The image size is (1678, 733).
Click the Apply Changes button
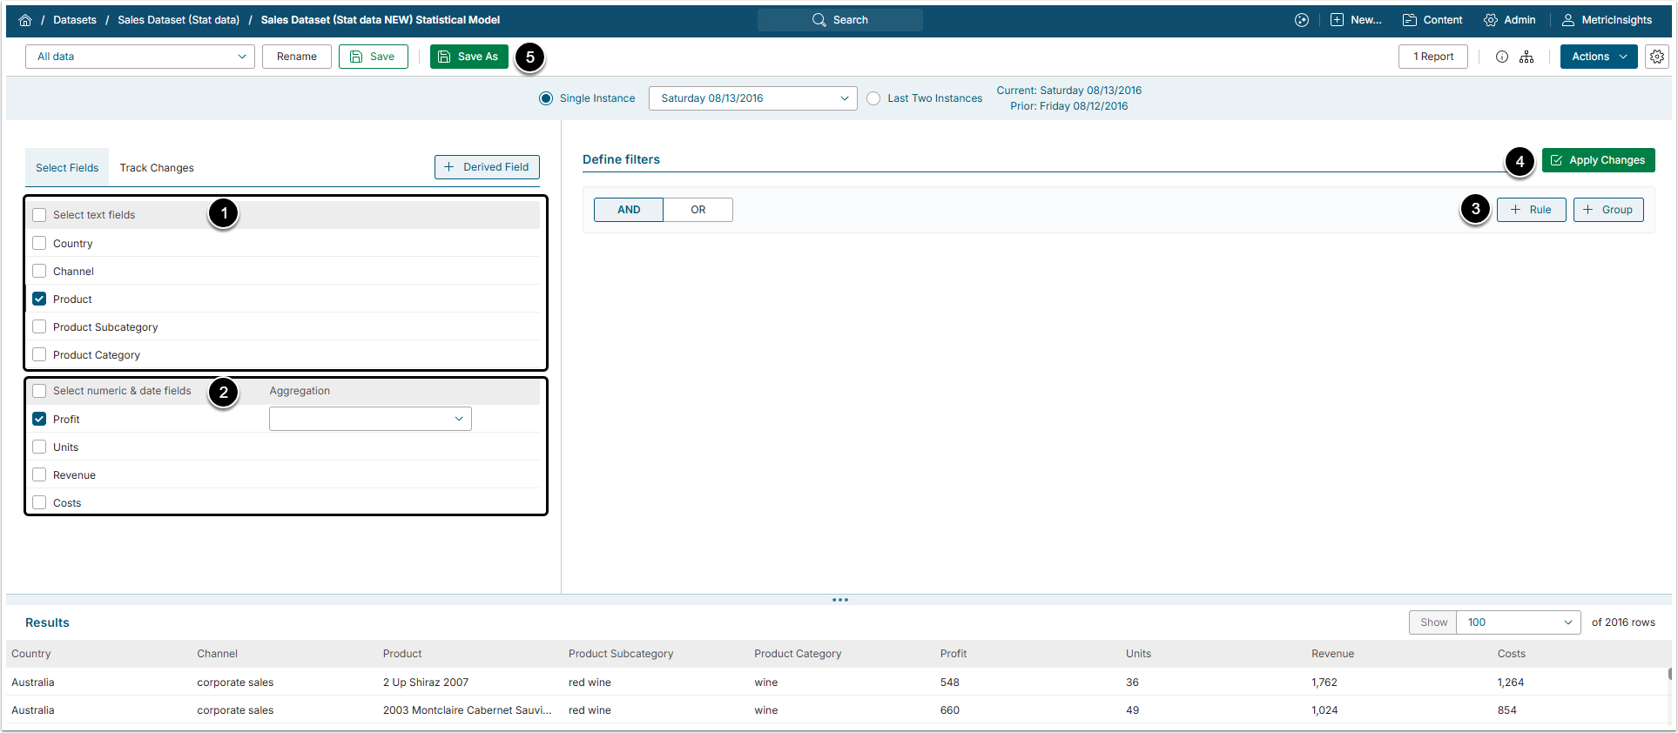pos(1598,160)
